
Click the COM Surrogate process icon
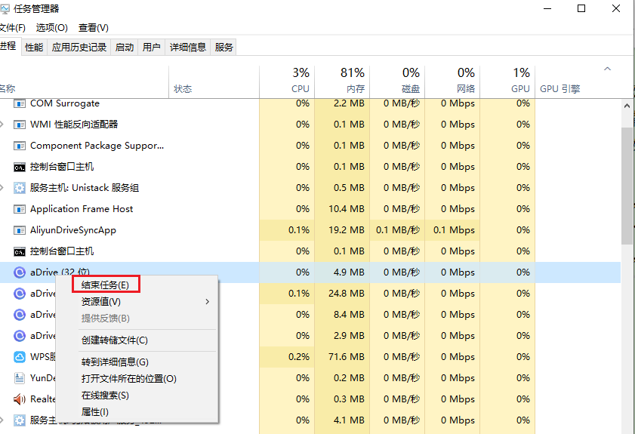point(20,103)
